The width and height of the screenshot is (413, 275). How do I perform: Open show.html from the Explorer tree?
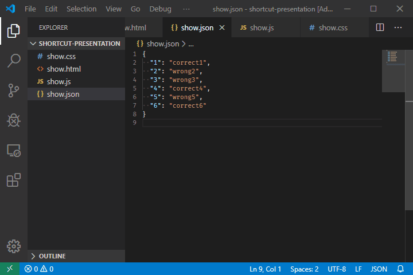click(x=64, y=69)
